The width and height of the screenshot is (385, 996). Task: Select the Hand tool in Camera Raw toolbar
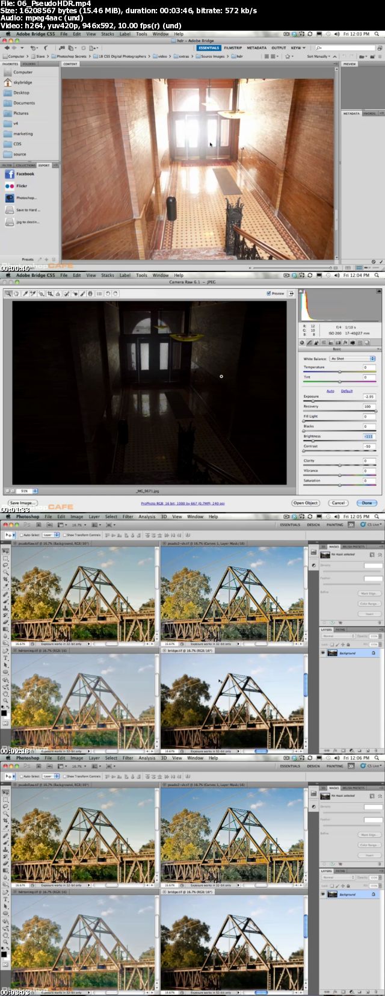pyautogui.click(x=16, y=294)
